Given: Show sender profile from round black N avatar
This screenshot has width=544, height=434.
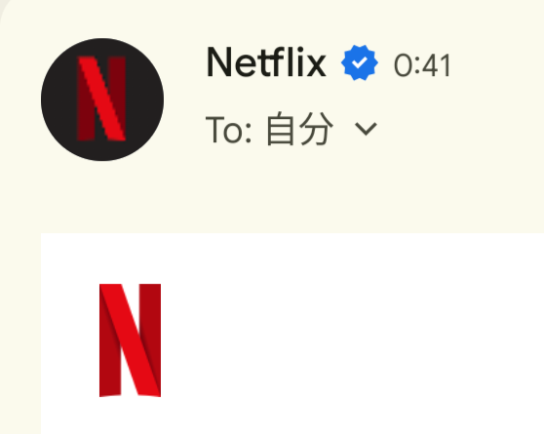Looking at the screenshot, I should tap(102, 99).
